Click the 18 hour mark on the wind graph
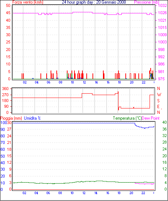 tap(119, 82)
